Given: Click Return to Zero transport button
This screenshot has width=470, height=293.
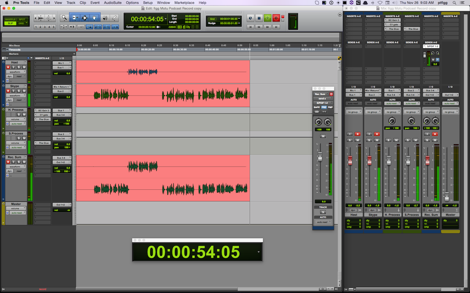Looking at the screenshot, I should [250, 27].
